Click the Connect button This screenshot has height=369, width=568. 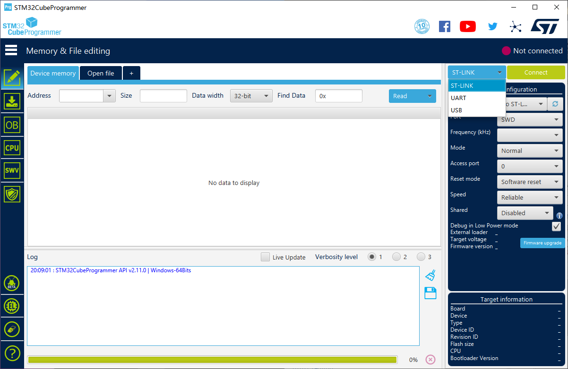click(x=536, y=72)
